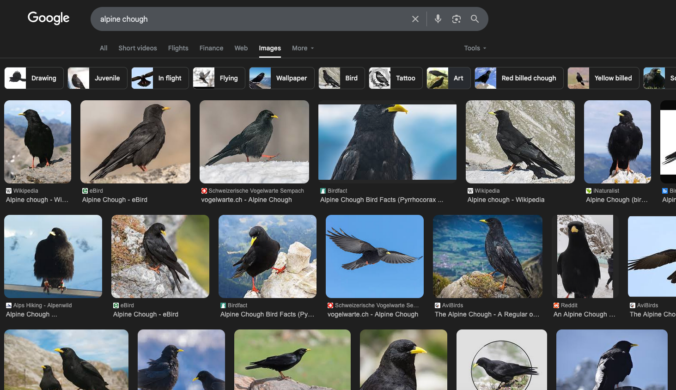Select the Flying filter chip
676x390 pixels.
click(x=219, y=78)
